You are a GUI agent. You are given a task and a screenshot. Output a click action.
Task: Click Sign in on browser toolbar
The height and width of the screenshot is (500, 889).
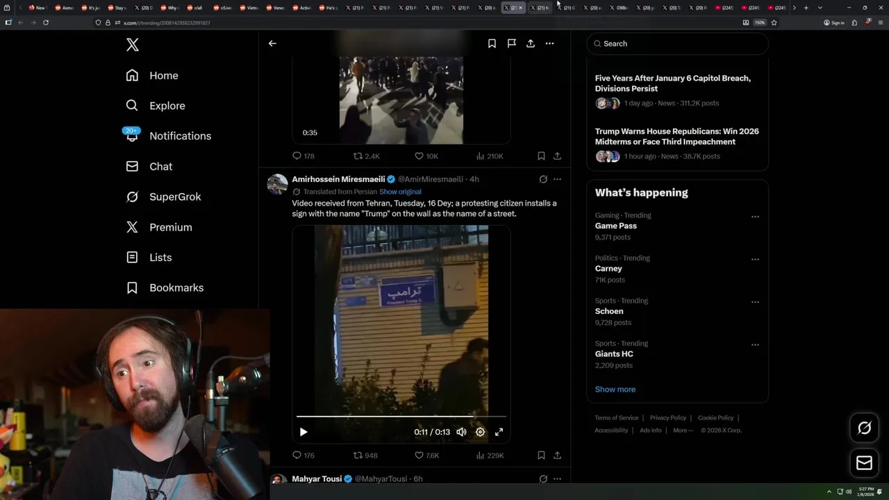click(834, 22)
